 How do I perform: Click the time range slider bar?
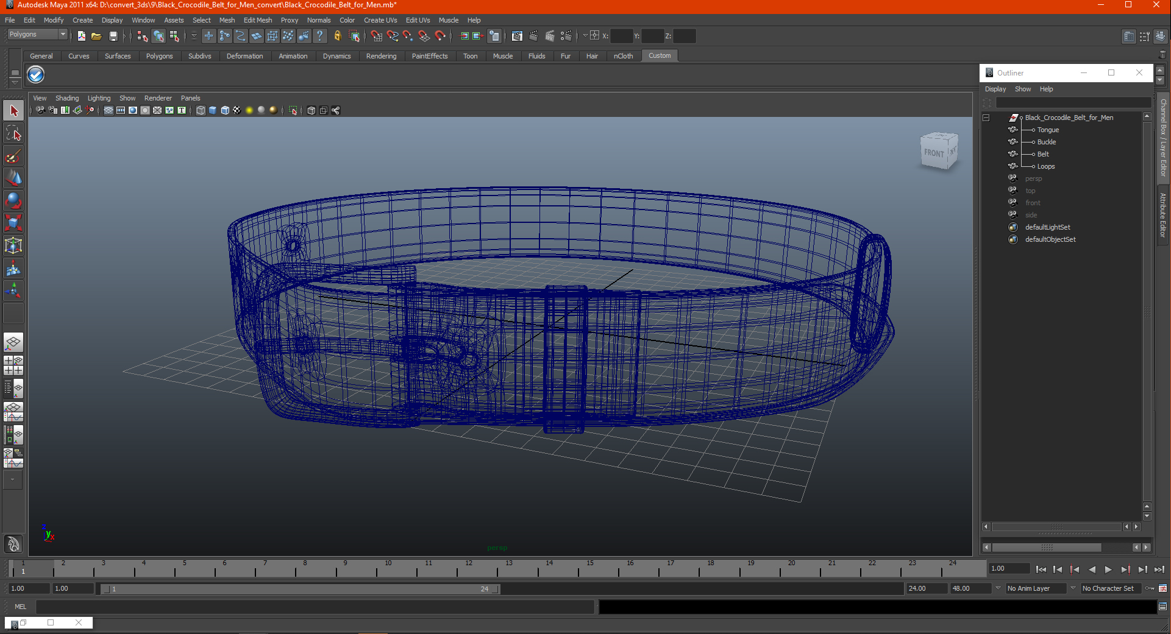coord(300,589)
